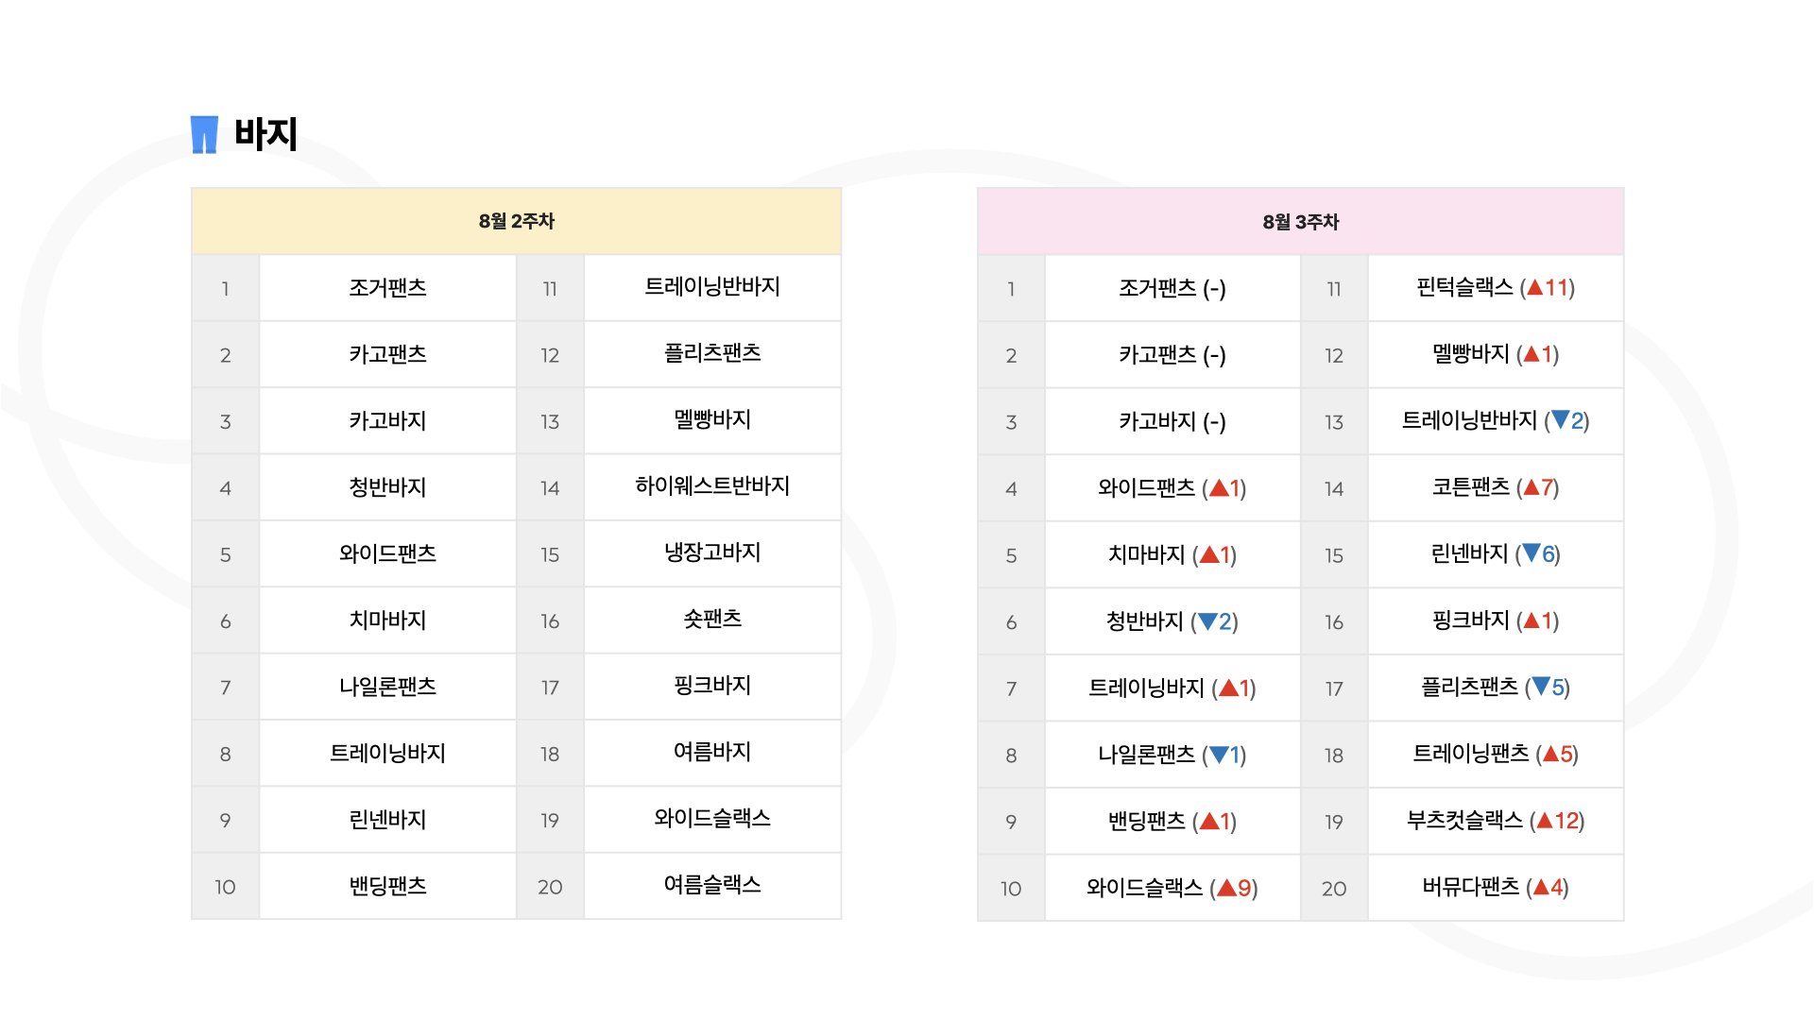Viewport: 1814px width, 1020px height.
Task: Click the 바지 page title
Action: point(265,133)
